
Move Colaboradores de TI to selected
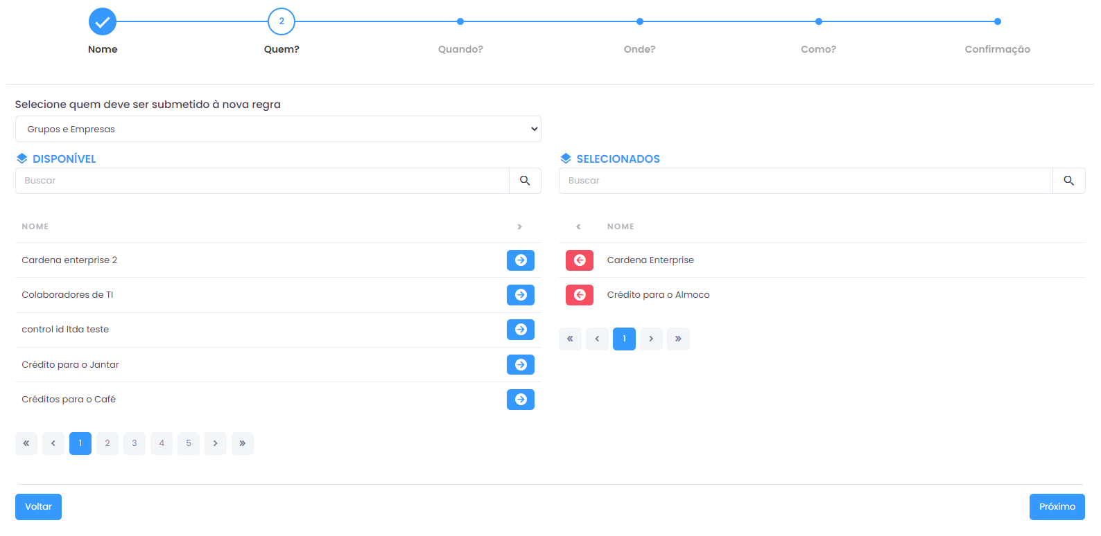[520, 295]
